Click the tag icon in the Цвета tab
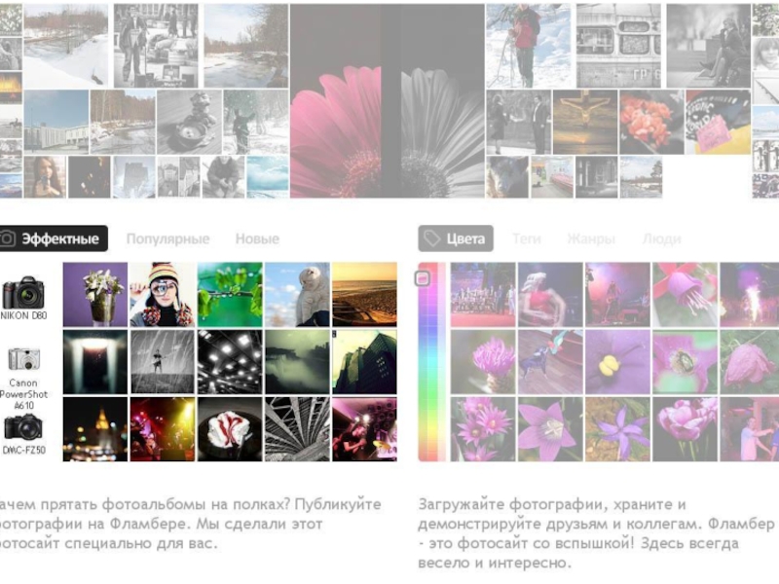Image resolution: width=779 pixels, height=584 pixels. 431,238
